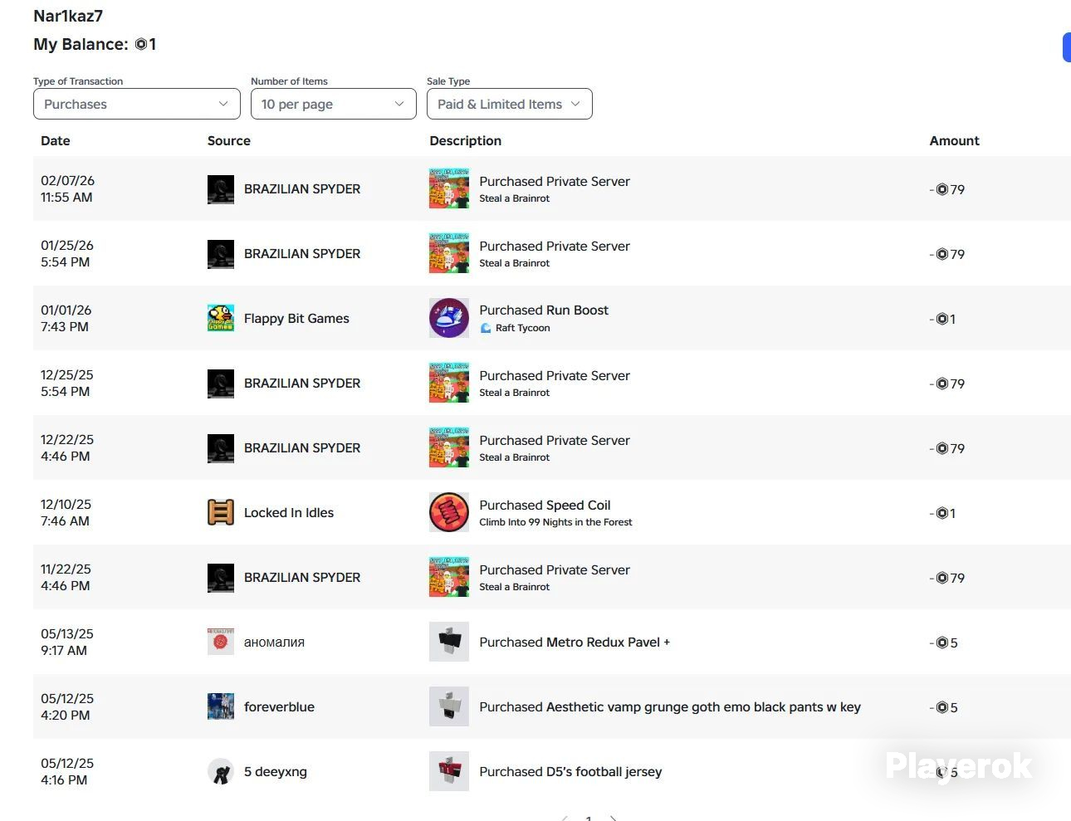Open the Flappy Bit Games group icon
Viewport: 1071px width, 821px height.
[221, 319]
